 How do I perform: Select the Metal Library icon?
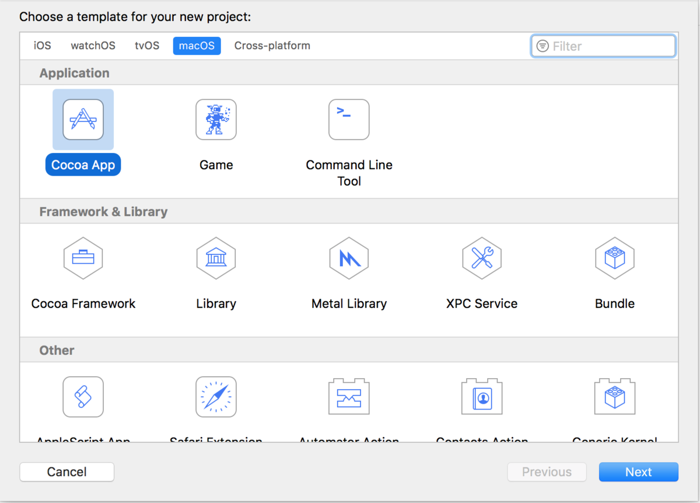[349, 258]
